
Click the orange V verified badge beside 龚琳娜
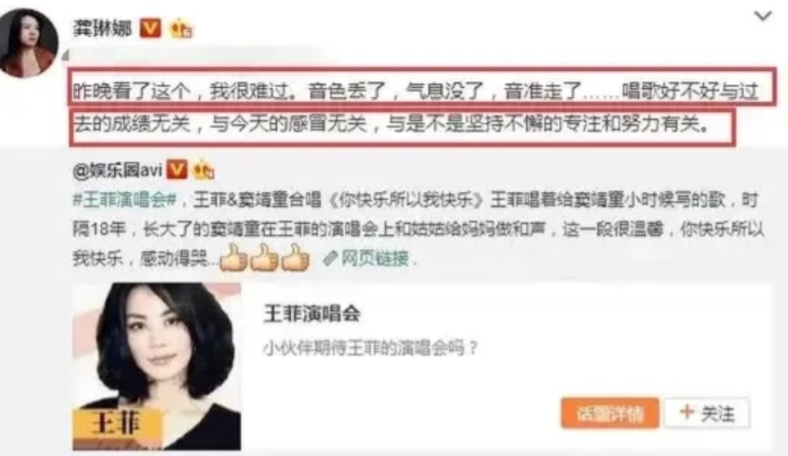[150, 28]
